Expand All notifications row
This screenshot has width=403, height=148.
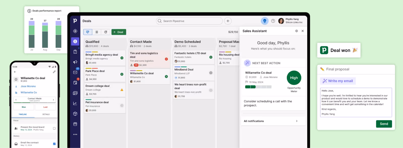pyautogui.click(x=273, y=121)
